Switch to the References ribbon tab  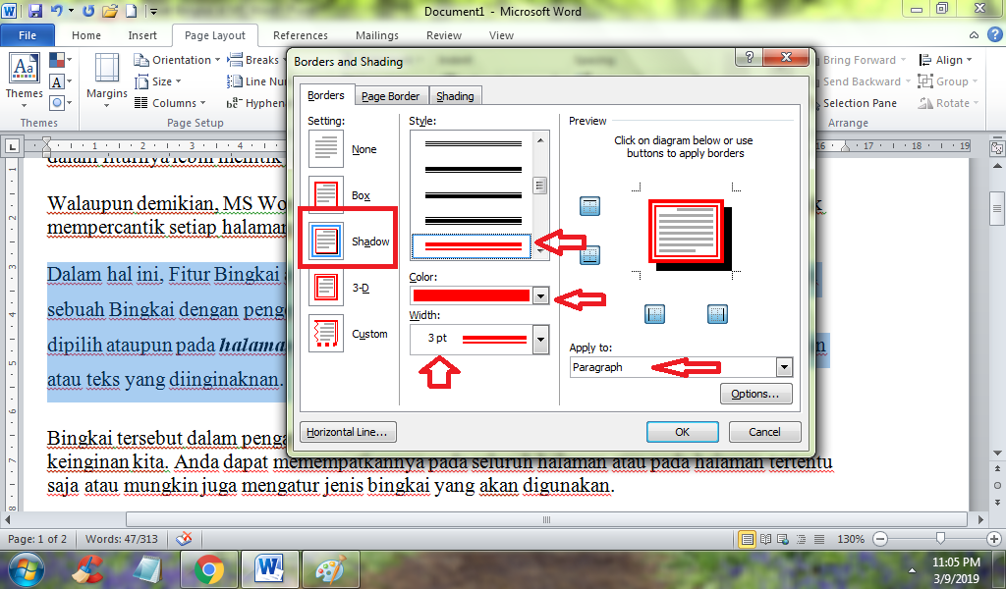[300, 35]
